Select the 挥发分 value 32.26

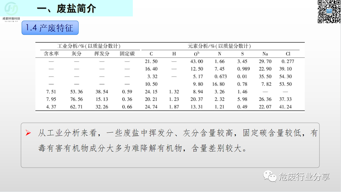102,107
